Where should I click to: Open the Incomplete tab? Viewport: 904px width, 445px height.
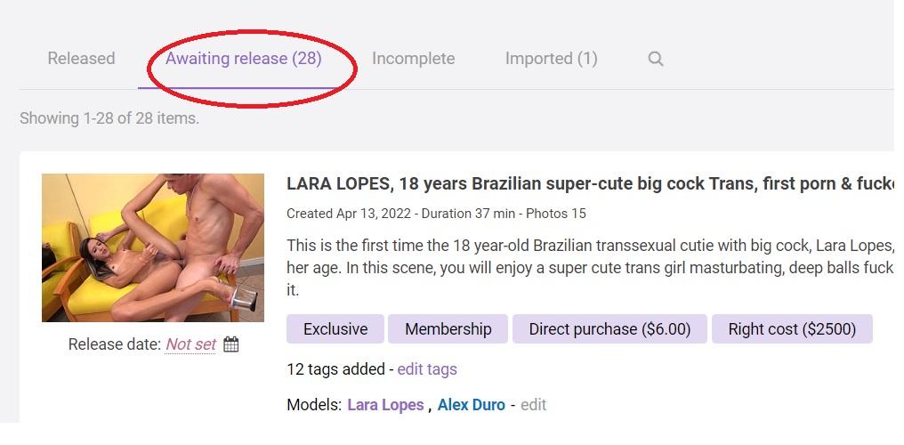413,59
